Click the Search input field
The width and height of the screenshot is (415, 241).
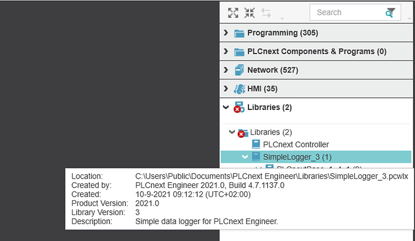pos(355,12)
